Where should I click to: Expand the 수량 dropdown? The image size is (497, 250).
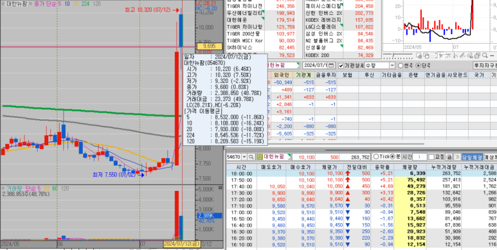tap(392, 66)
